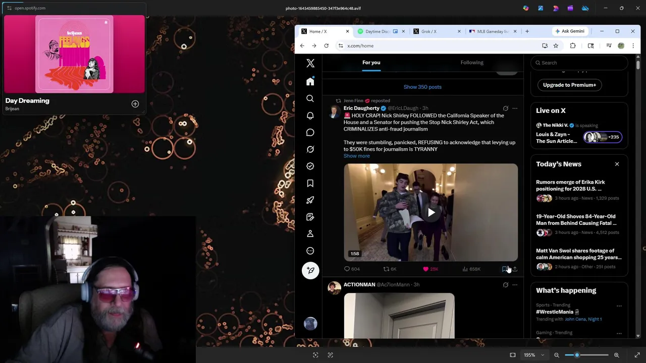
Task: Click zoom out magnifier in photo viewer
Action: pyautogui.click(x=557, y=355)
